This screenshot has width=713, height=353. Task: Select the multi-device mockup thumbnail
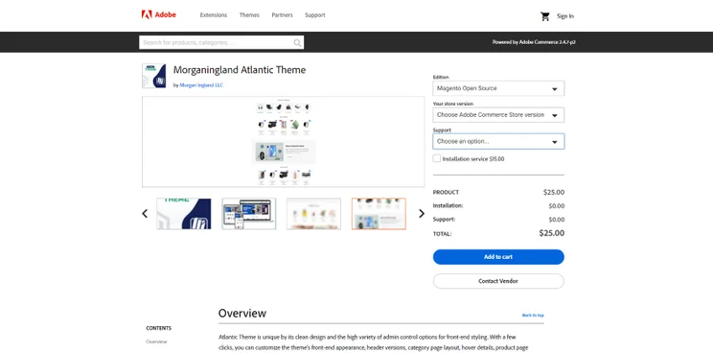[x=249, y=213]
